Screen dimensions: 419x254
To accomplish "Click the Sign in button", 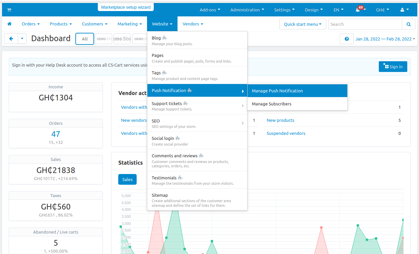I will pyautogui.click(x=393, y=67).
